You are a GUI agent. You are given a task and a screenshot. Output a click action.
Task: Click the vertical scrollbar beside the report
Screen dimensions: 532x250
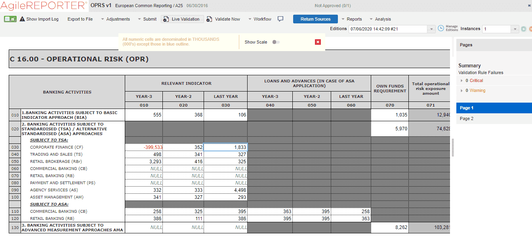click(x=453, y=147)
